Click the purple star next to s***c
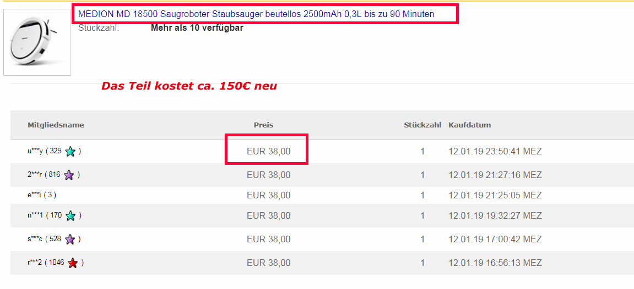Image resolution: width=634 pixels, height=289 pixels. point(70,240)
